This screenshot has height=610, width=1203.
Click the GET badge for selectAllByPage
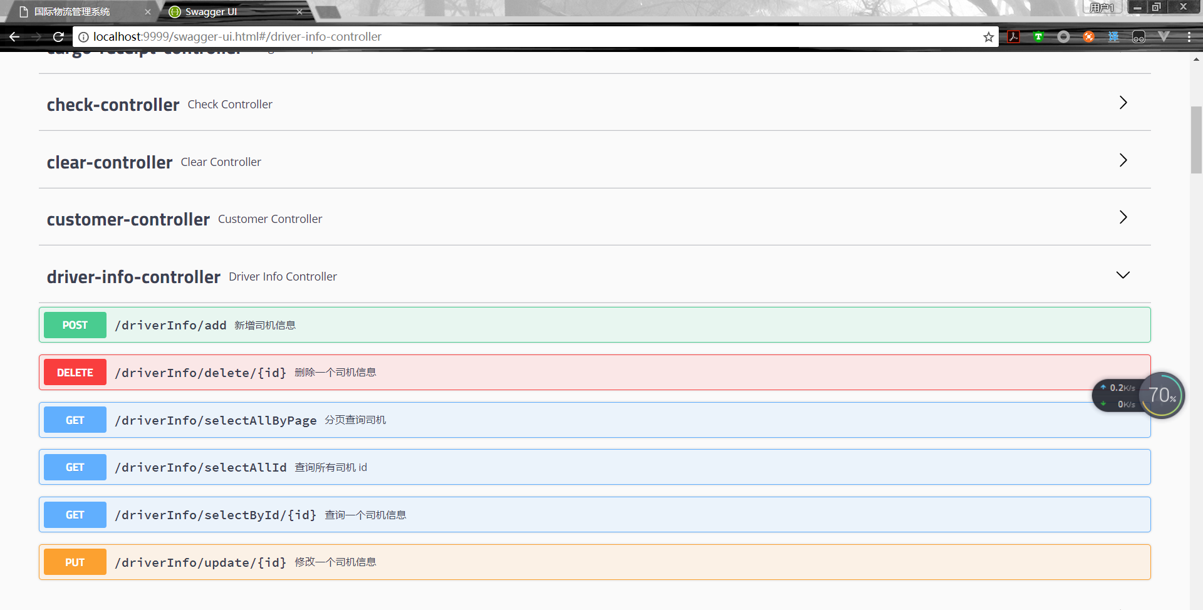[75, 420]
